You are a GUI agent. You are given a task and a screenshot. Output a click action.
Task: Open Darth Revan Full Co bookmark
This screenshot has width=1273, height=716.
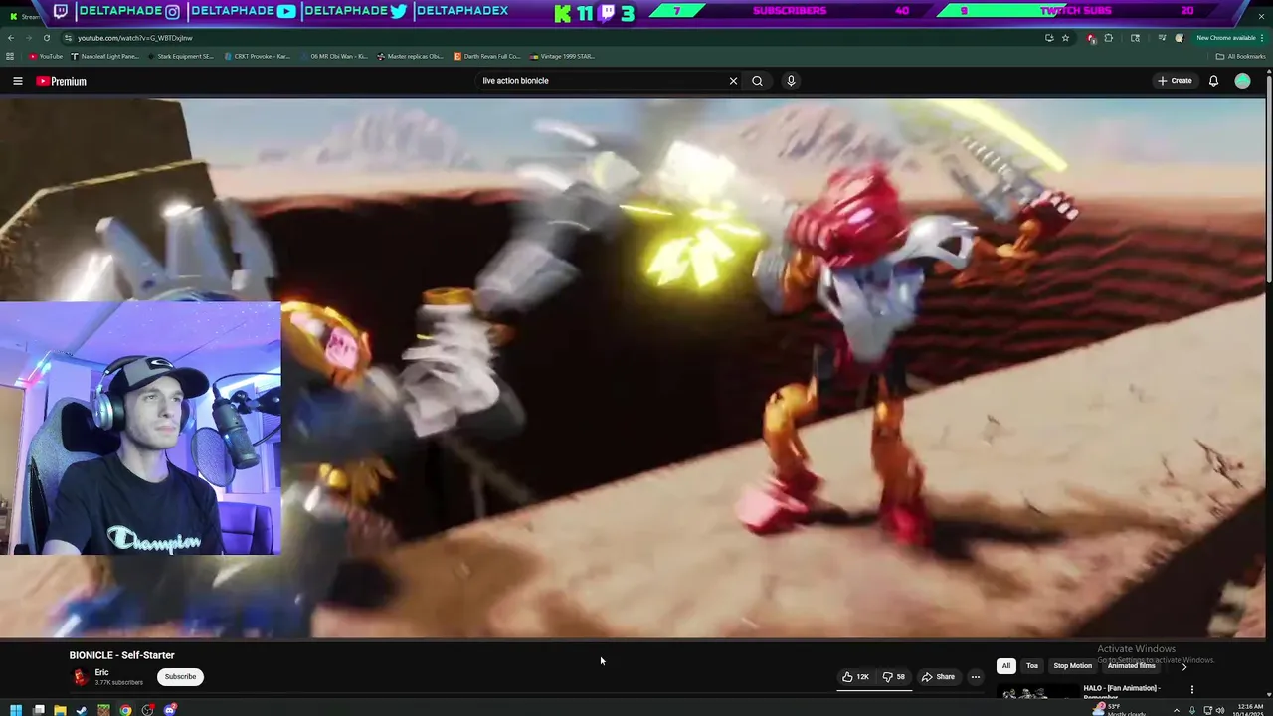click(486, 56)
